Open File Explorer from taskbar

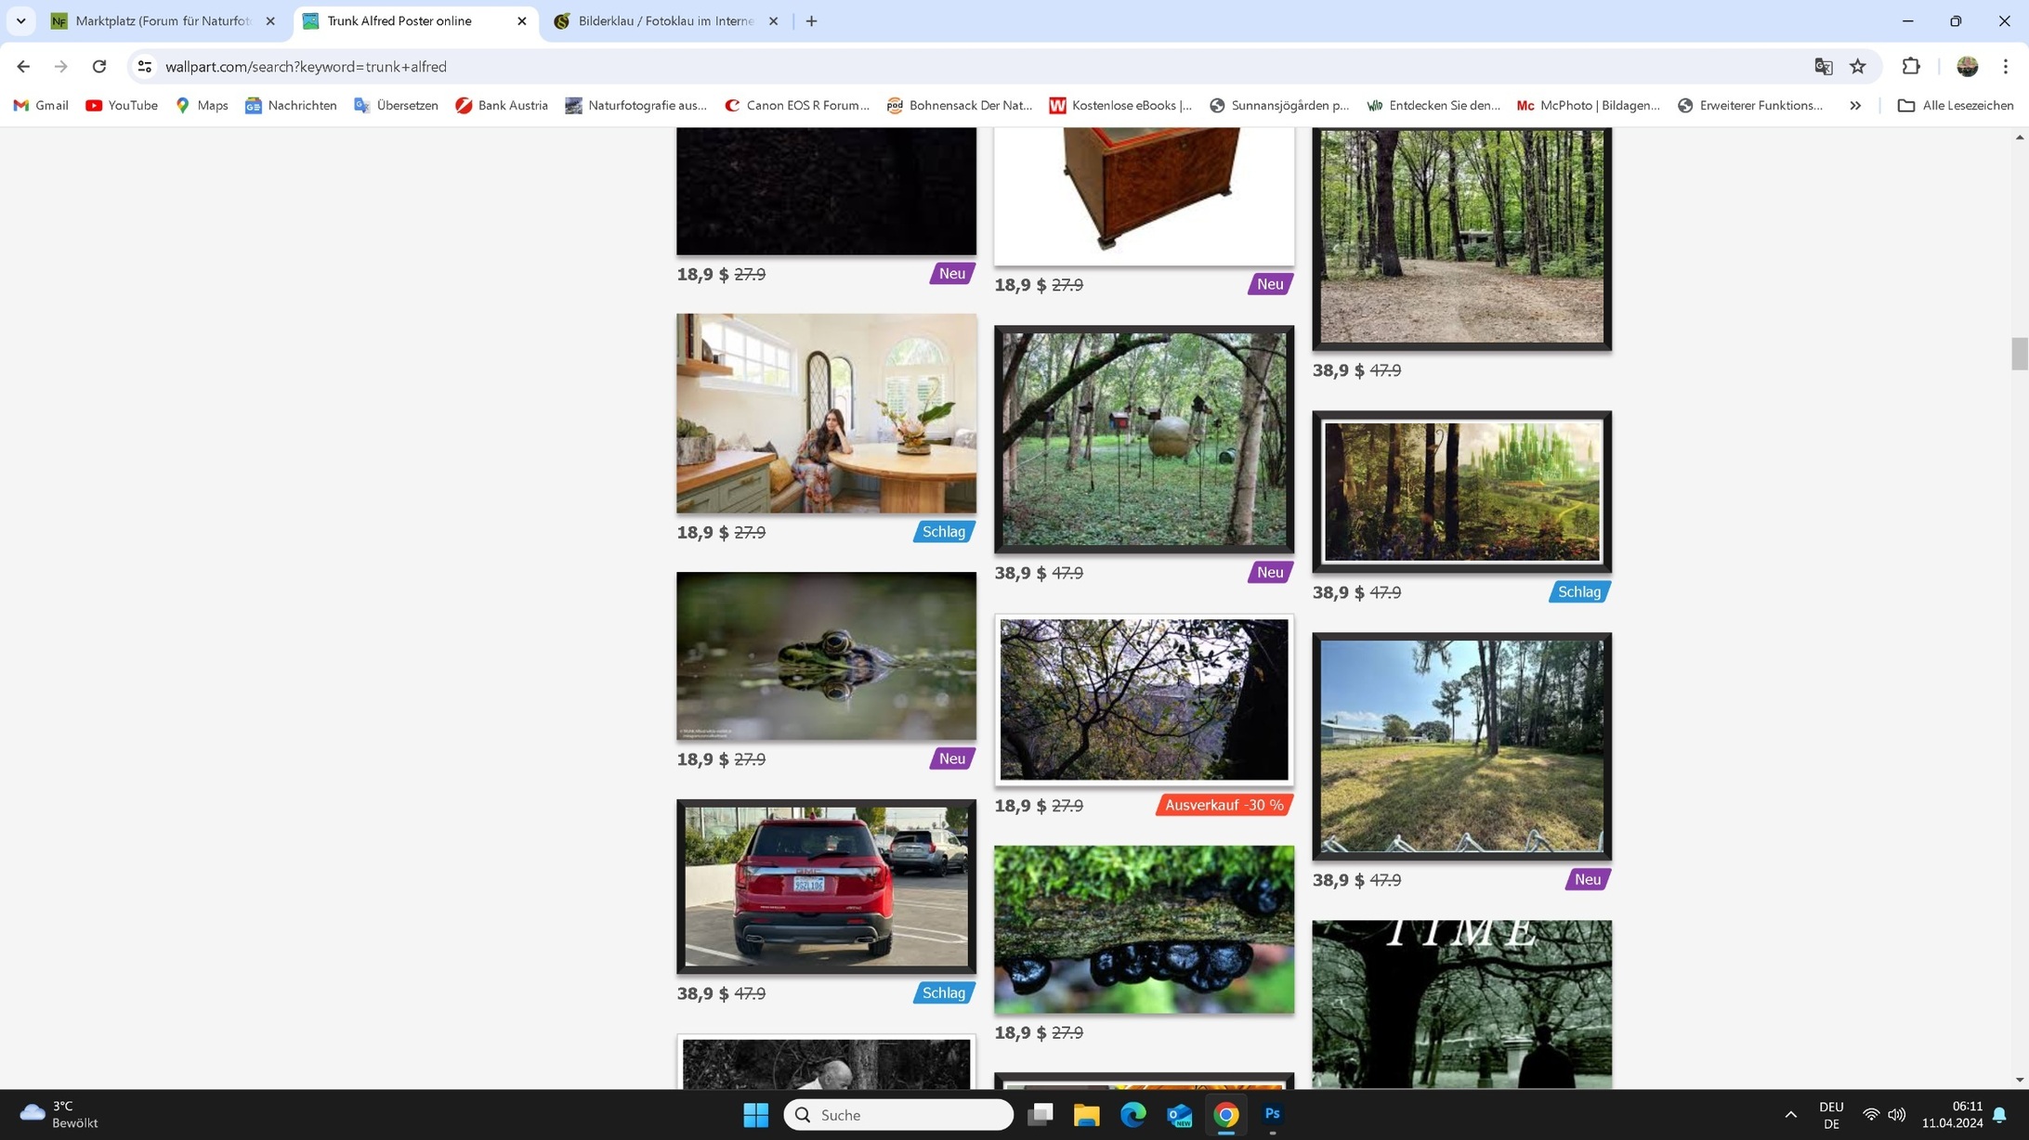(1086, 1113)
